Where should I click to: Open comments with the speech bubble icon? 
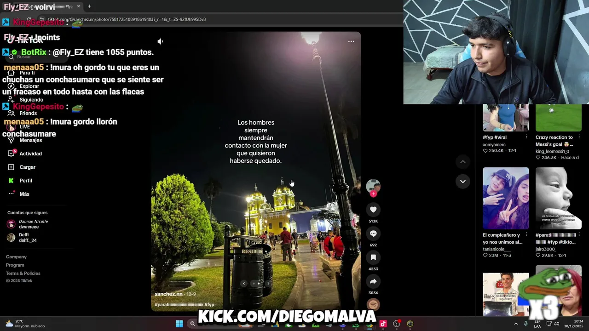[x=373, y=234]
